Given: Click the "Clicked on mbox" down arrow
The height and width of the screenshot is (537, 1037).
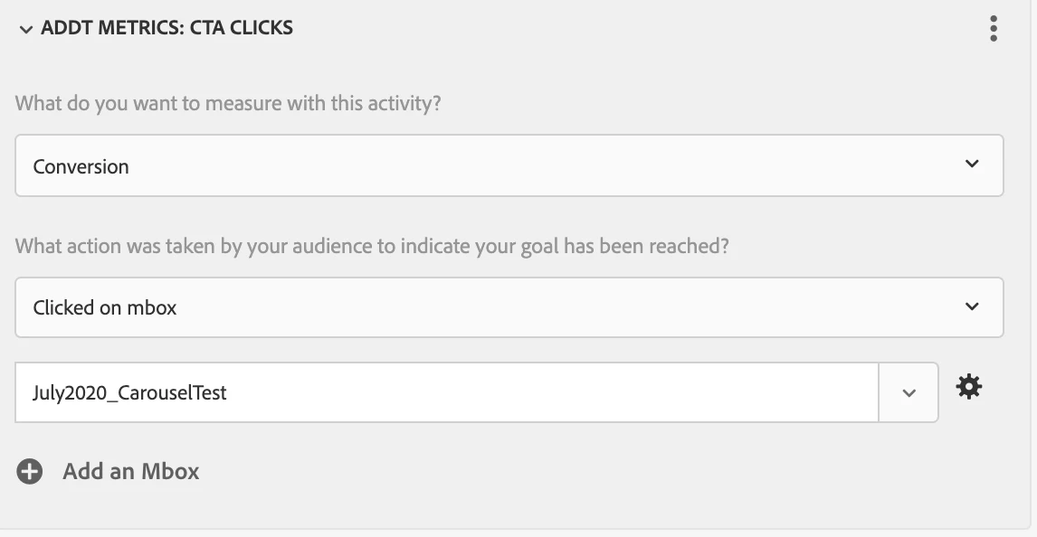Looking at the screenshot, I should pos(972,306).
